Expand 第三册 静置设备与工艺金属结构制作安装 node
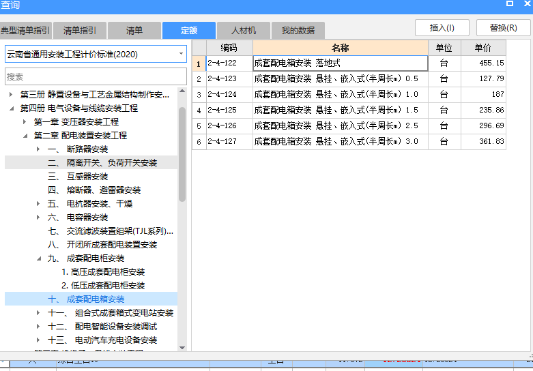The image size is (533, 371). point(11,94)
